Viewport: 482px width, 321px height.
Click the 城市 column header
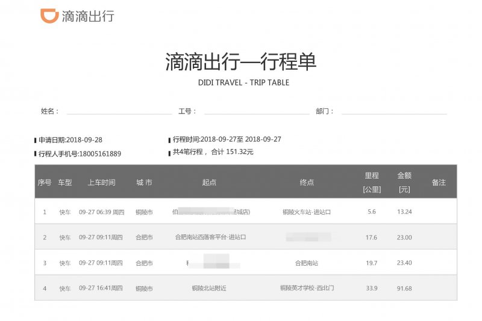(144, 182)
